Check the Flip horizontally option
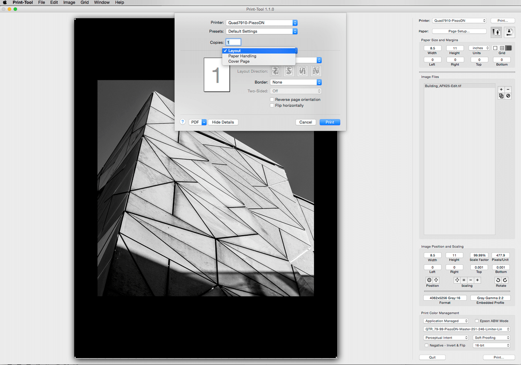This screenshot has height=365, width=521. tap(272, 105)
